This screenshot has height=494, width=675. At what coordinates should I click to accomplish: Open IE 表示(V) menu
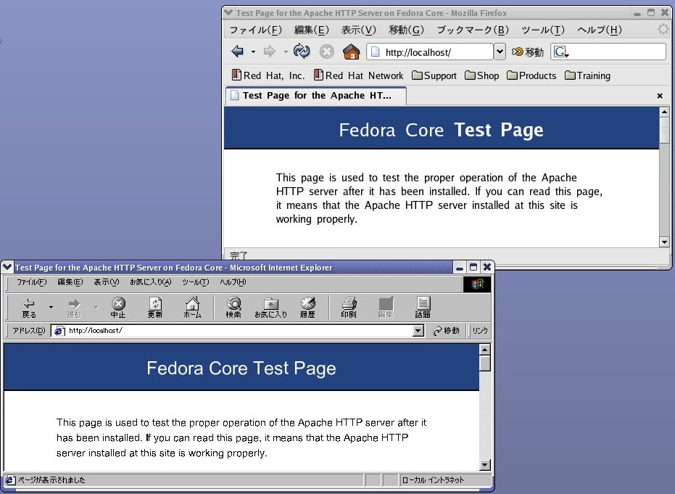(x=107, y=282)
